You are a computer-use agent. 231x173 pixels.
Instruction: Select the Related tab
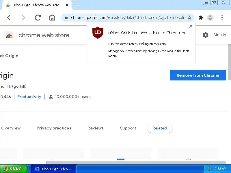click(x=160, y=128)
